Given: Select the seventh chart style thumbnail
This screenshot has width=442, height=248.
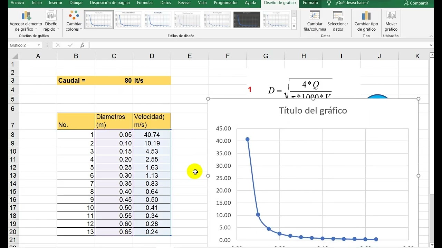Looking at the screenshot, I should click(x=277, y=19).
